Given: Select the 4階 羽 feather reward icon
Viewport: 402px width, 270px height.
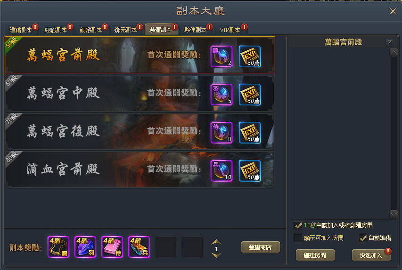Looking at the screenshot, I should point(85,247).
